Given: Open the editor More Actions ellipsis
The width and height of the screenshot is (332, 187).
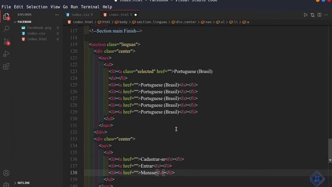Looking at the screenshot, I should point(326,15).
